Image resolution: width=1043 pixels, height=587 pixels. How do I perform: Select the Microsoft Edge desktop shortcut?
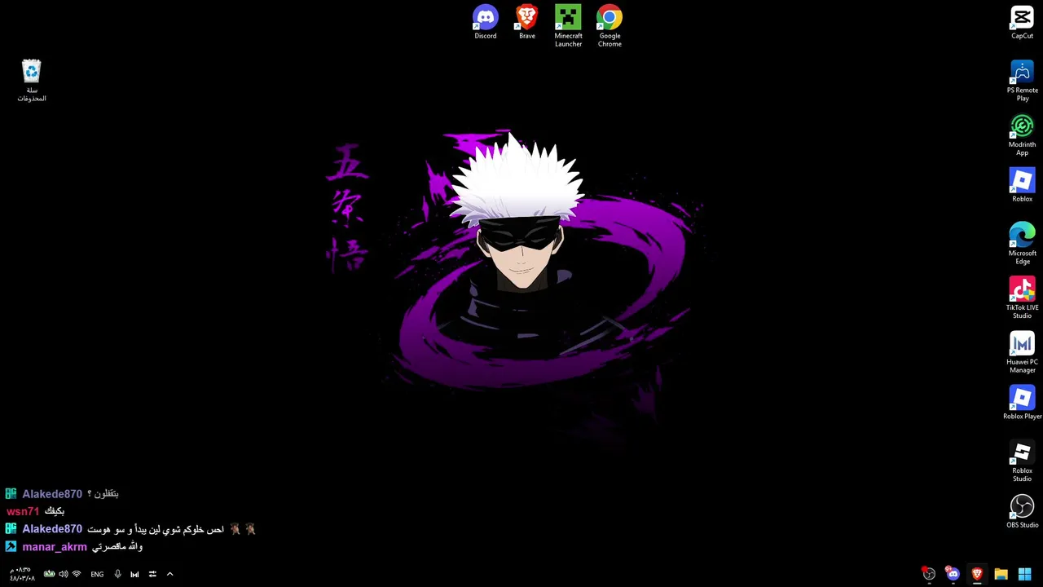click(1022, 244)
